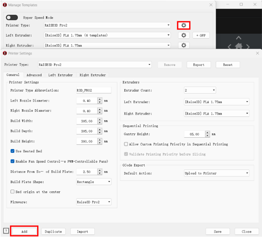Expand the Extruder Count dropdown

tap(200, 90)
